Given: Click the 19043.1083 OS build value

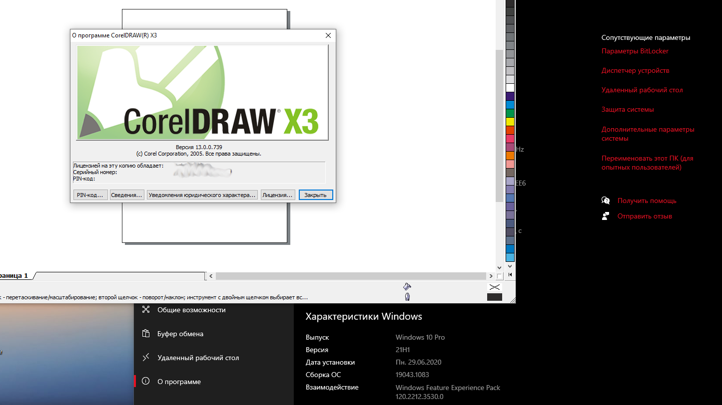Looking at the screenshot, I should (412, 375).
